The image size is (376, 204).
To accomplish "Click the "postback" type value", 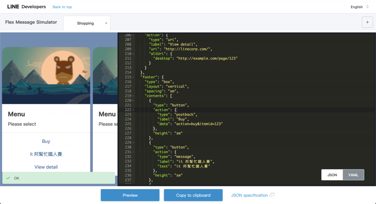I will coord(185,114).
